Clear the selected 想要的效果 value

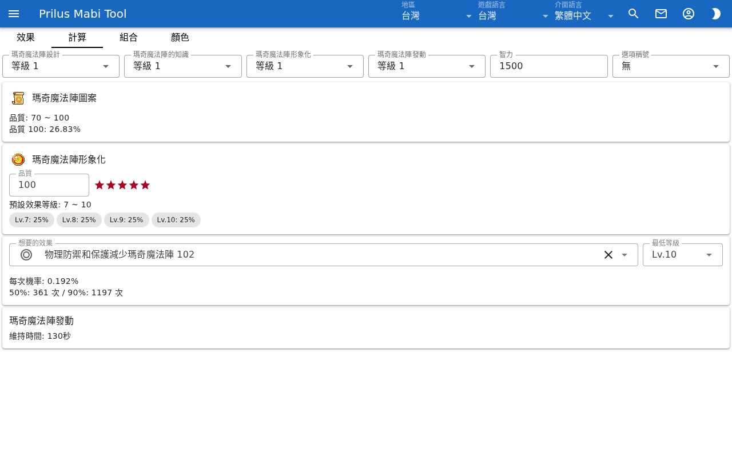click(x=608, y=255)
